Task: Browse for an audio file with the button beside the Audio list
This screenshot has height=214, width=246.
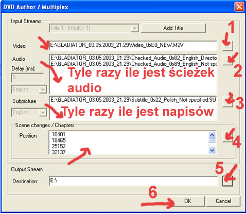Action: (227, 60)
